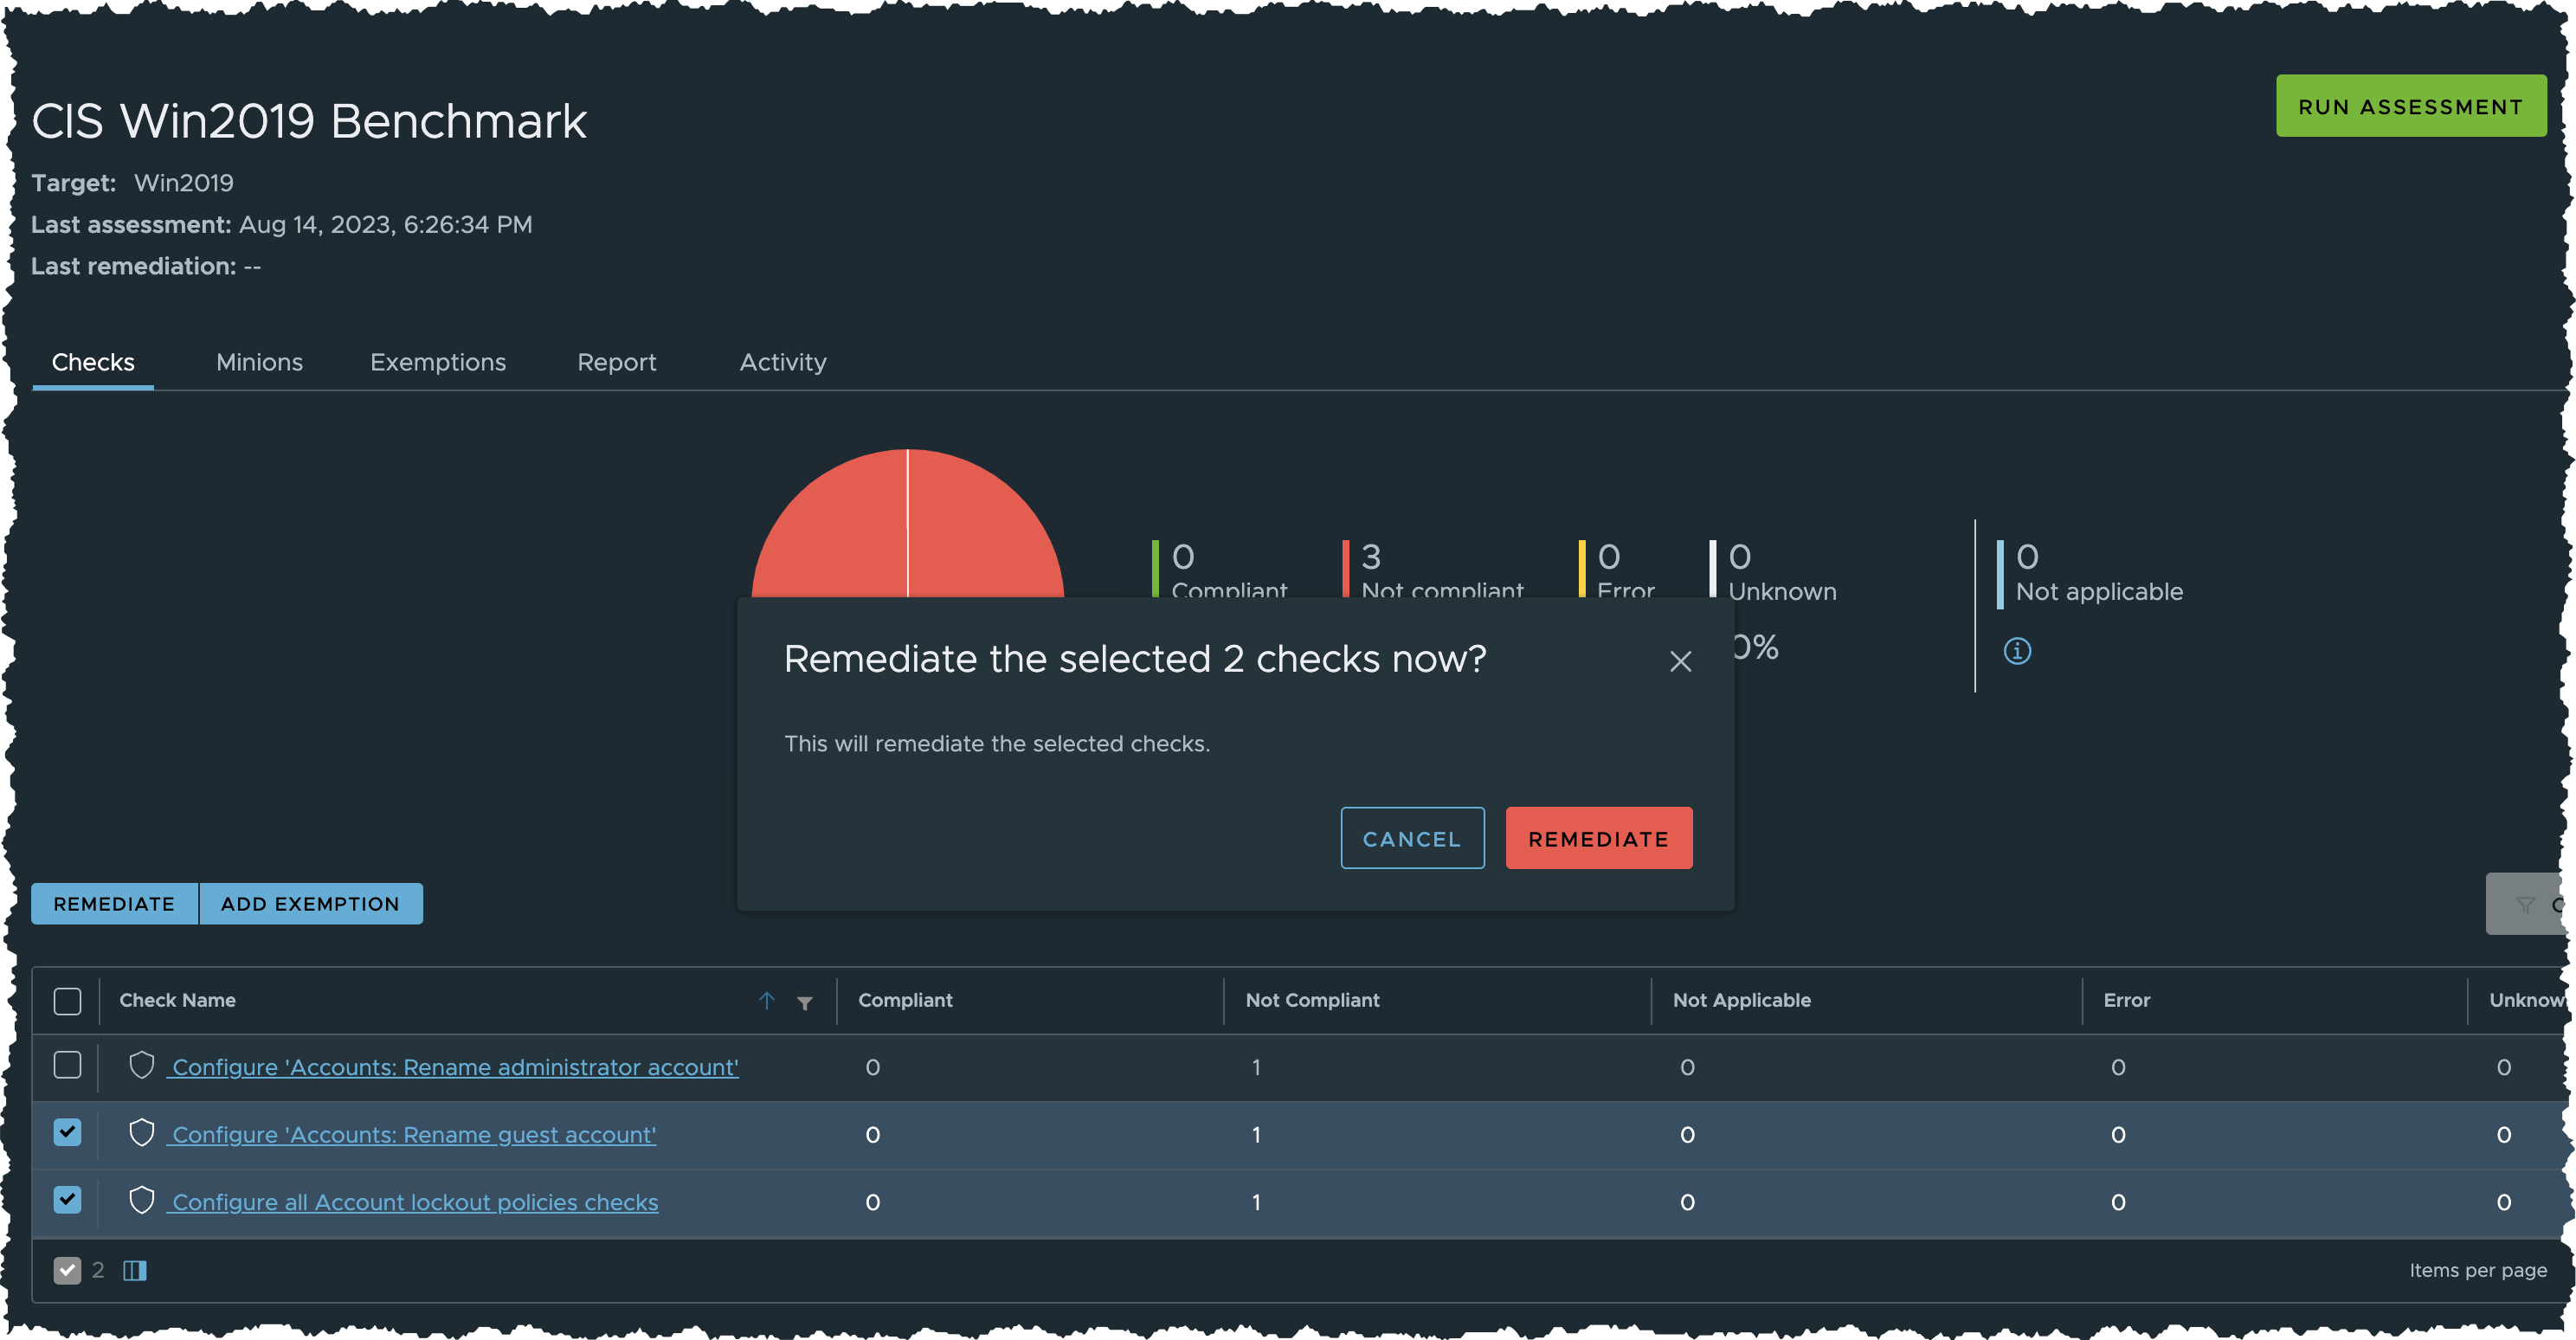Click the 0 Unknown statistic
The image size is (2576, 1340).
pyautogui.click(x=1772, y=572)
